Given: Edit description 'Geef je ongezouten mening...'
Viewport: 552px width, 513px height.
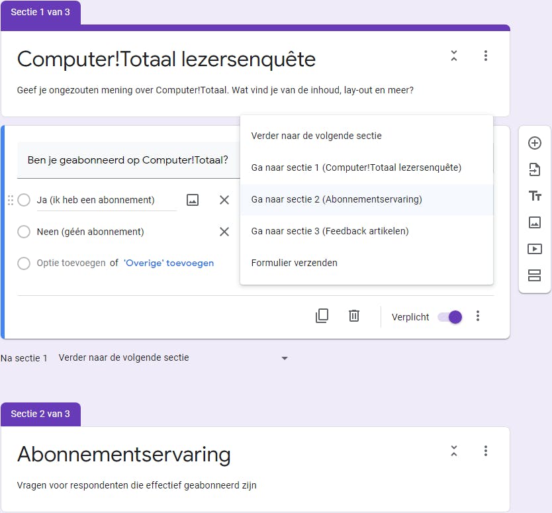Looking at the screenshot, I should (x=215, y=90).
